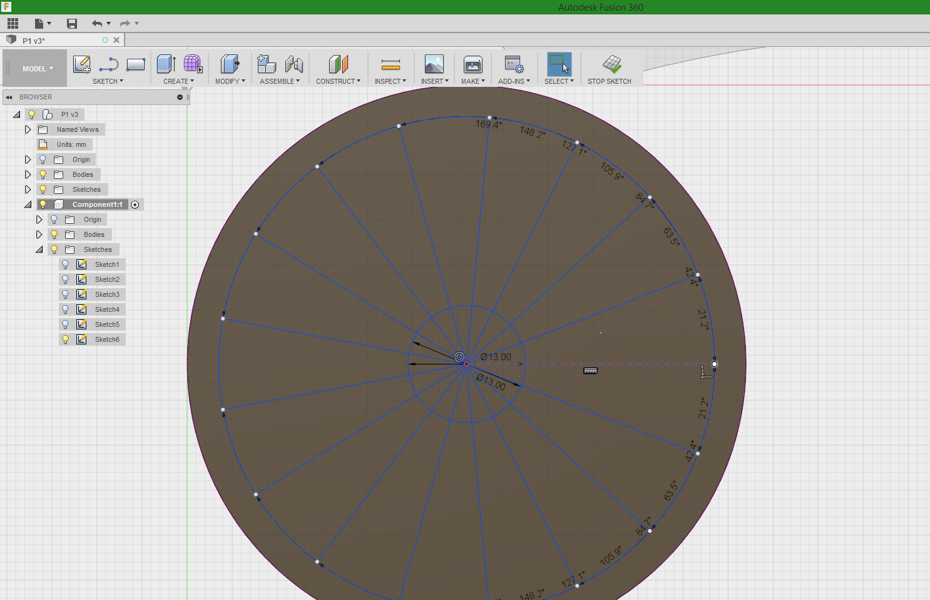Screen dimensions: 930x600
Task: Click the STOP SKETCH button
Action: pos(610,69)
